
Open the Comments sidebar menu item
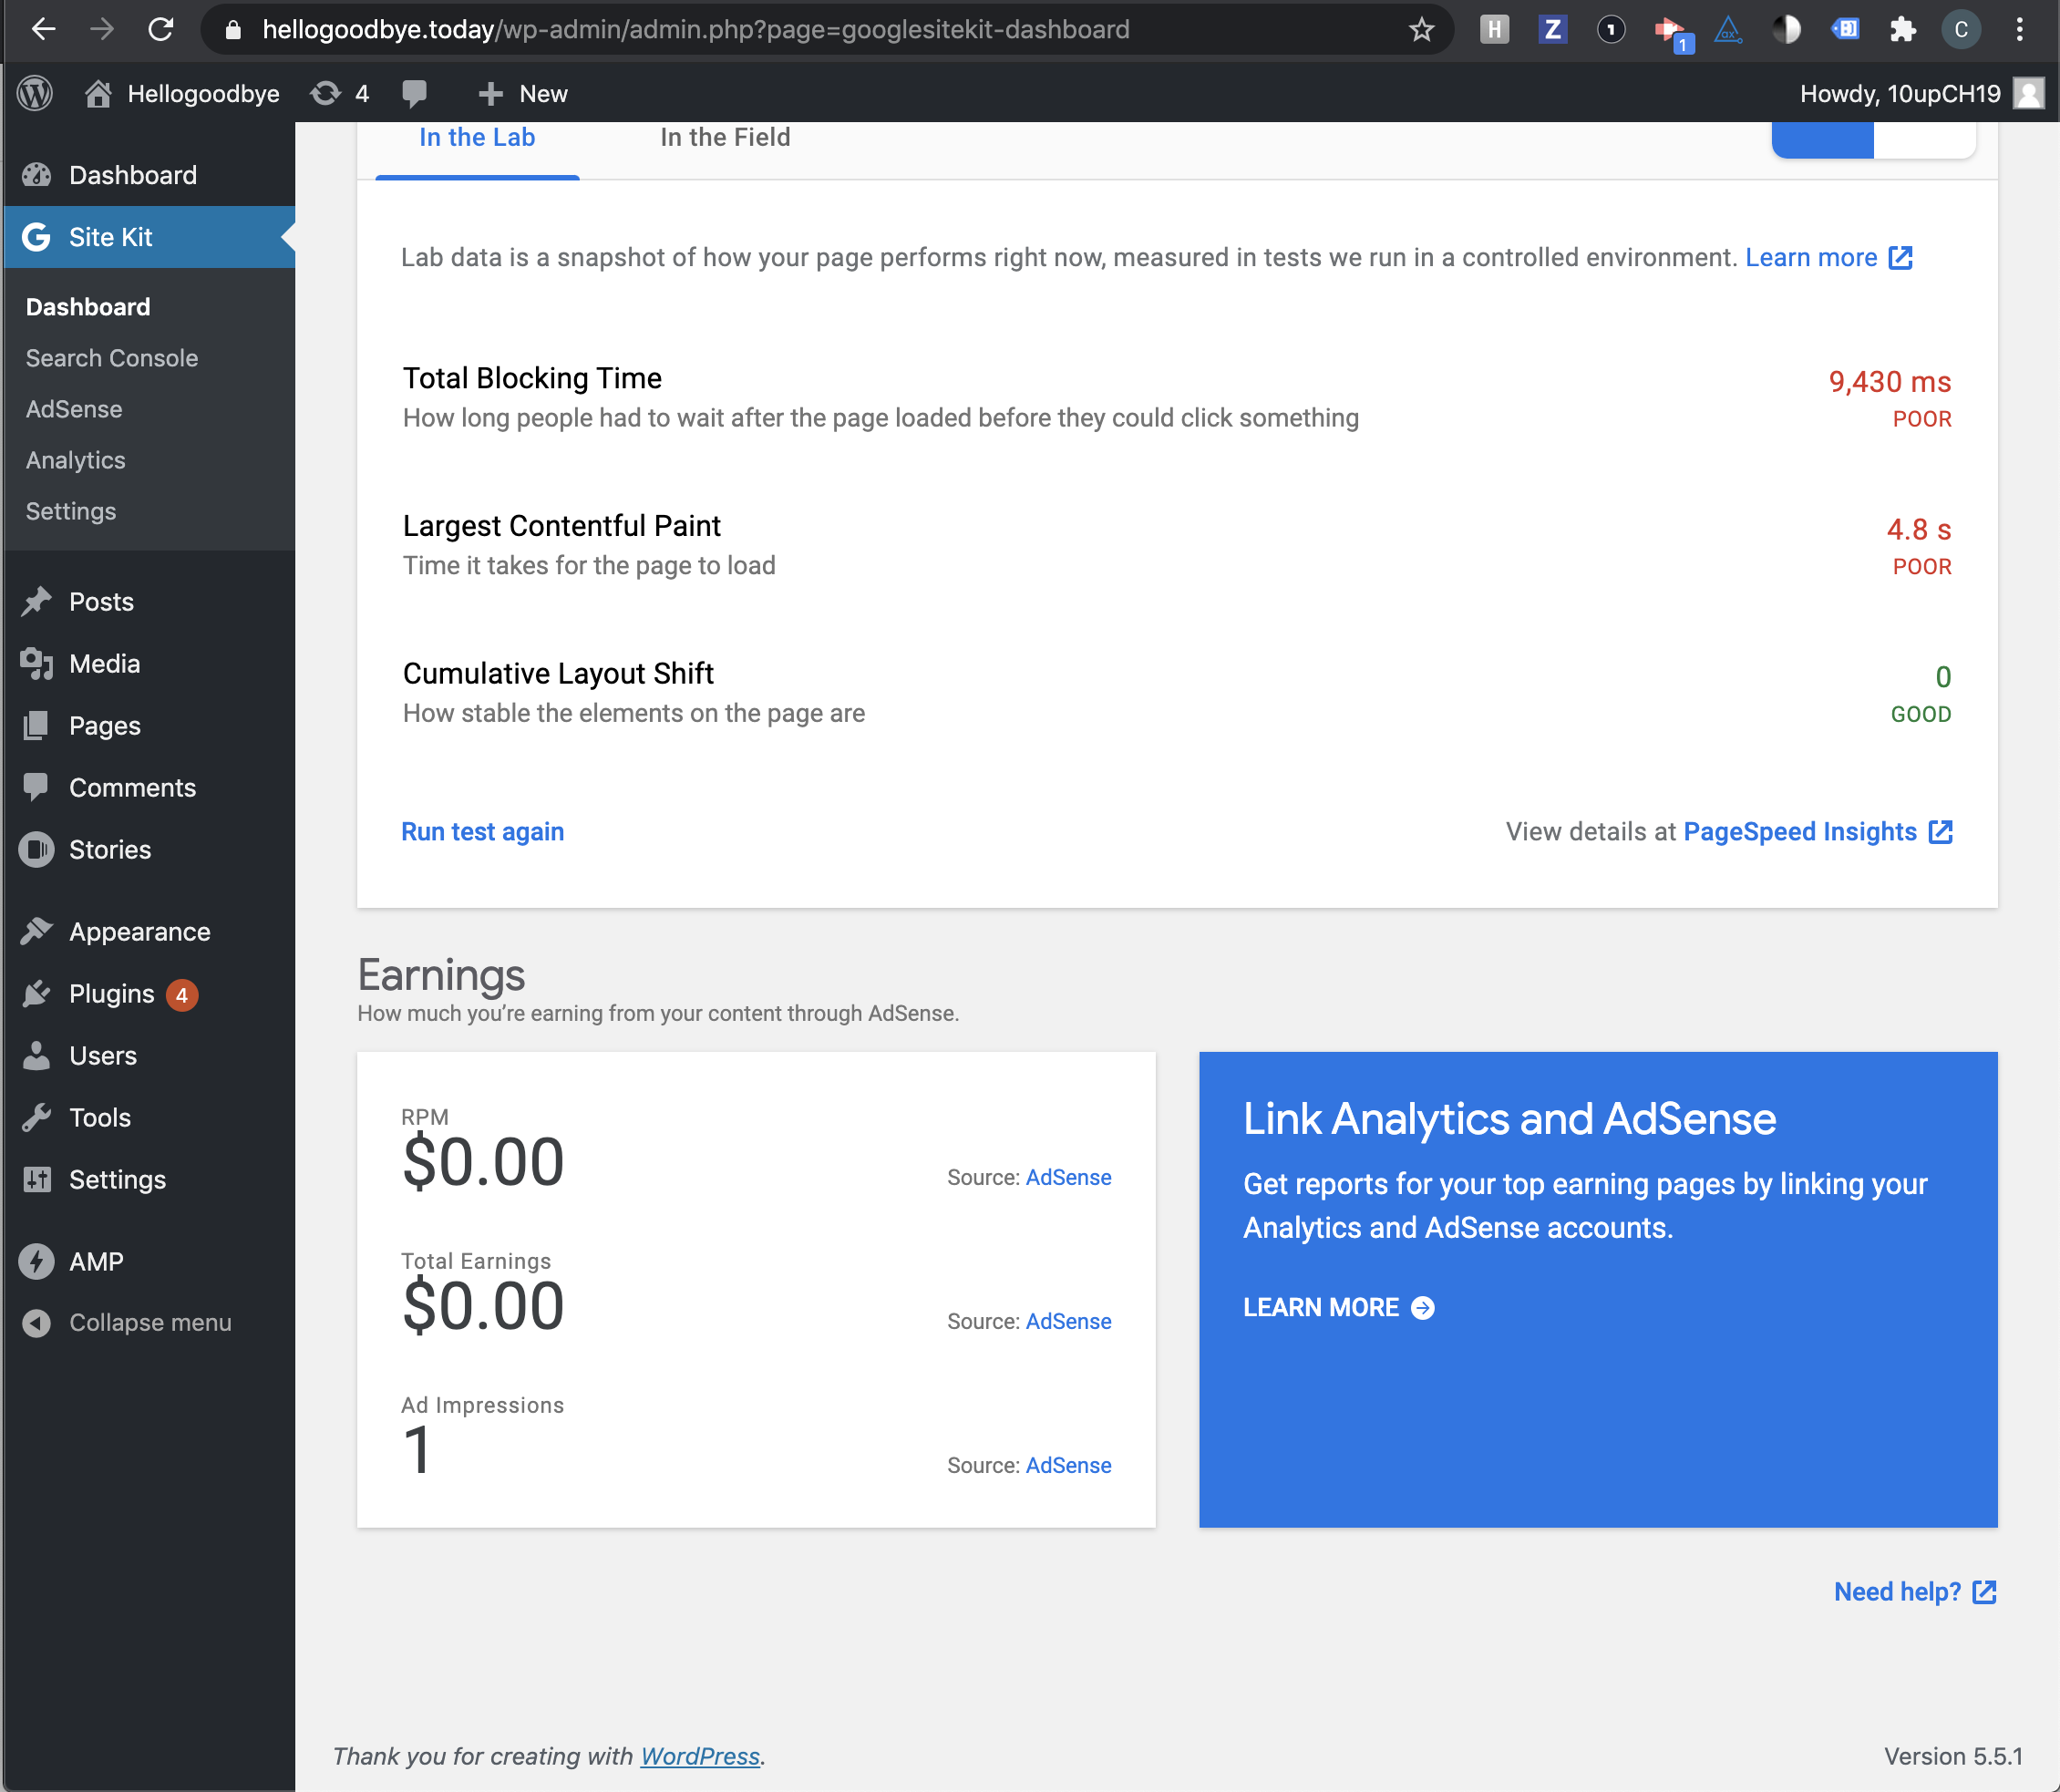tap(150, 787)
